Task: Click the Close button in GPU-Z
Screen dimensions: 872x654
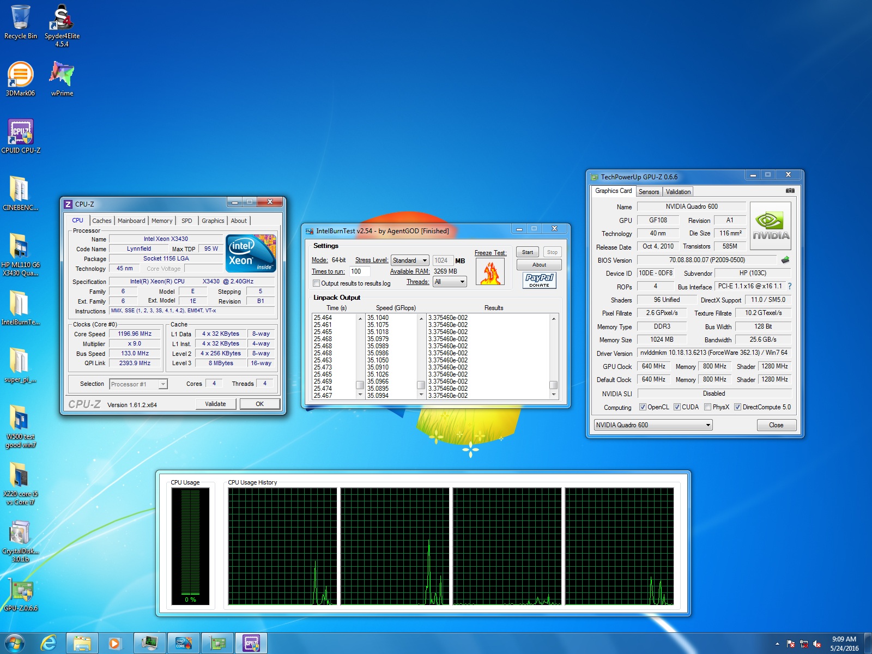Action: tap(777, 425)
